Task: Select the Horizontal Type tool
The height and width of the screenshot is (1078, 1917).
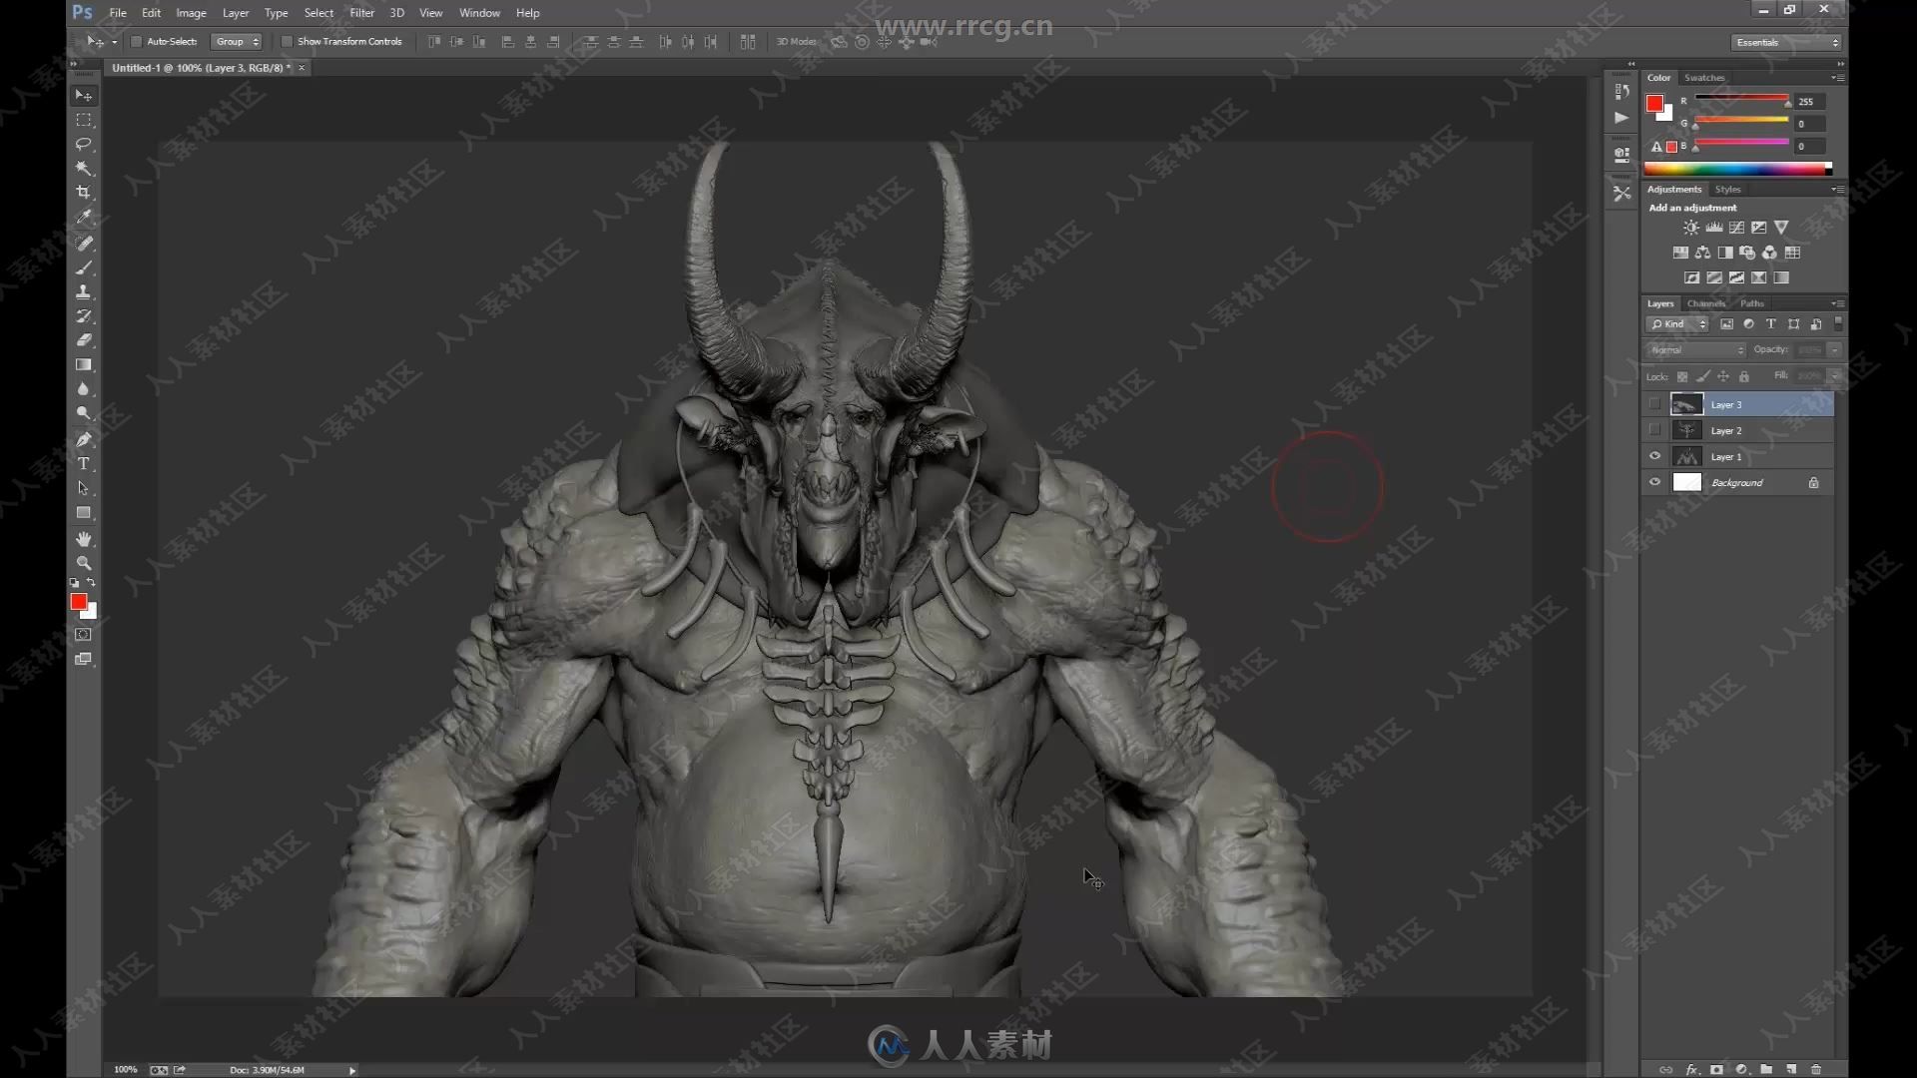Action: pos(84,464)
